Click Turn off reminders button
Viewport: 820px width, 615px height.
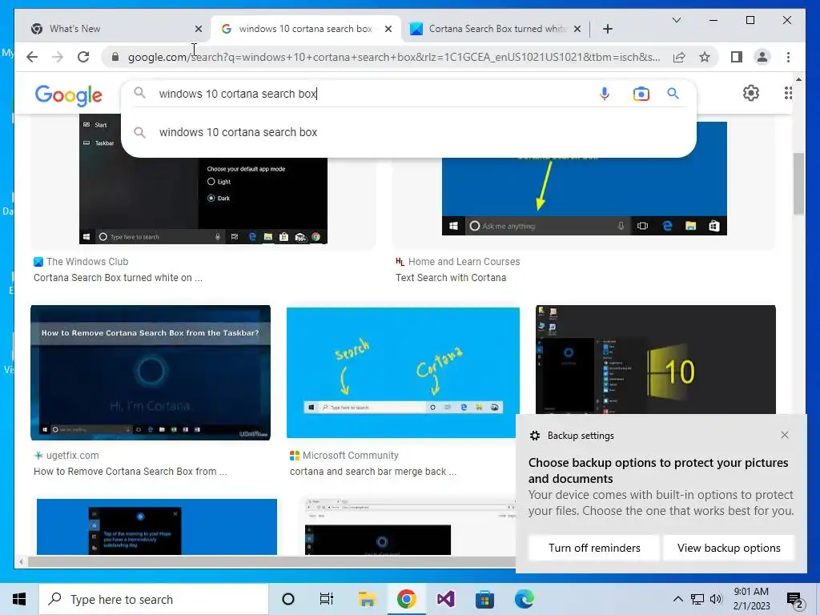point(594,548)
